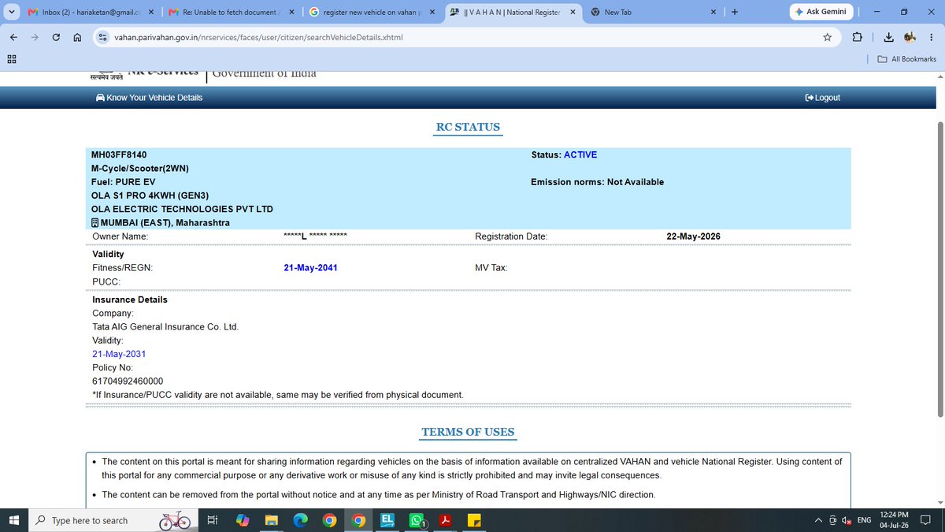Click the policy number 61704992460000
Screen dimensions: 945x532
click(128, 381)
